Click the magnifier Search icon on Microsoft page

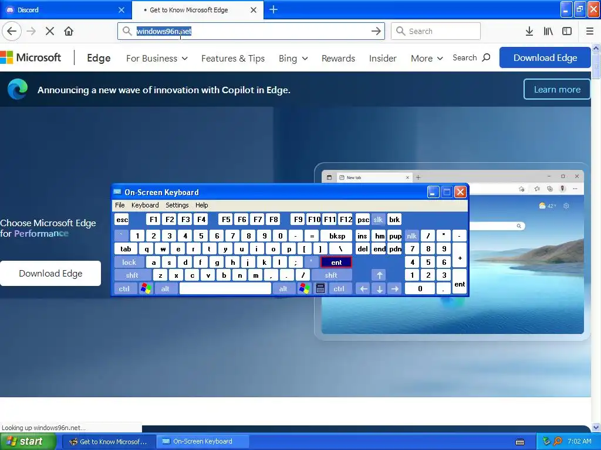[486, 58]
